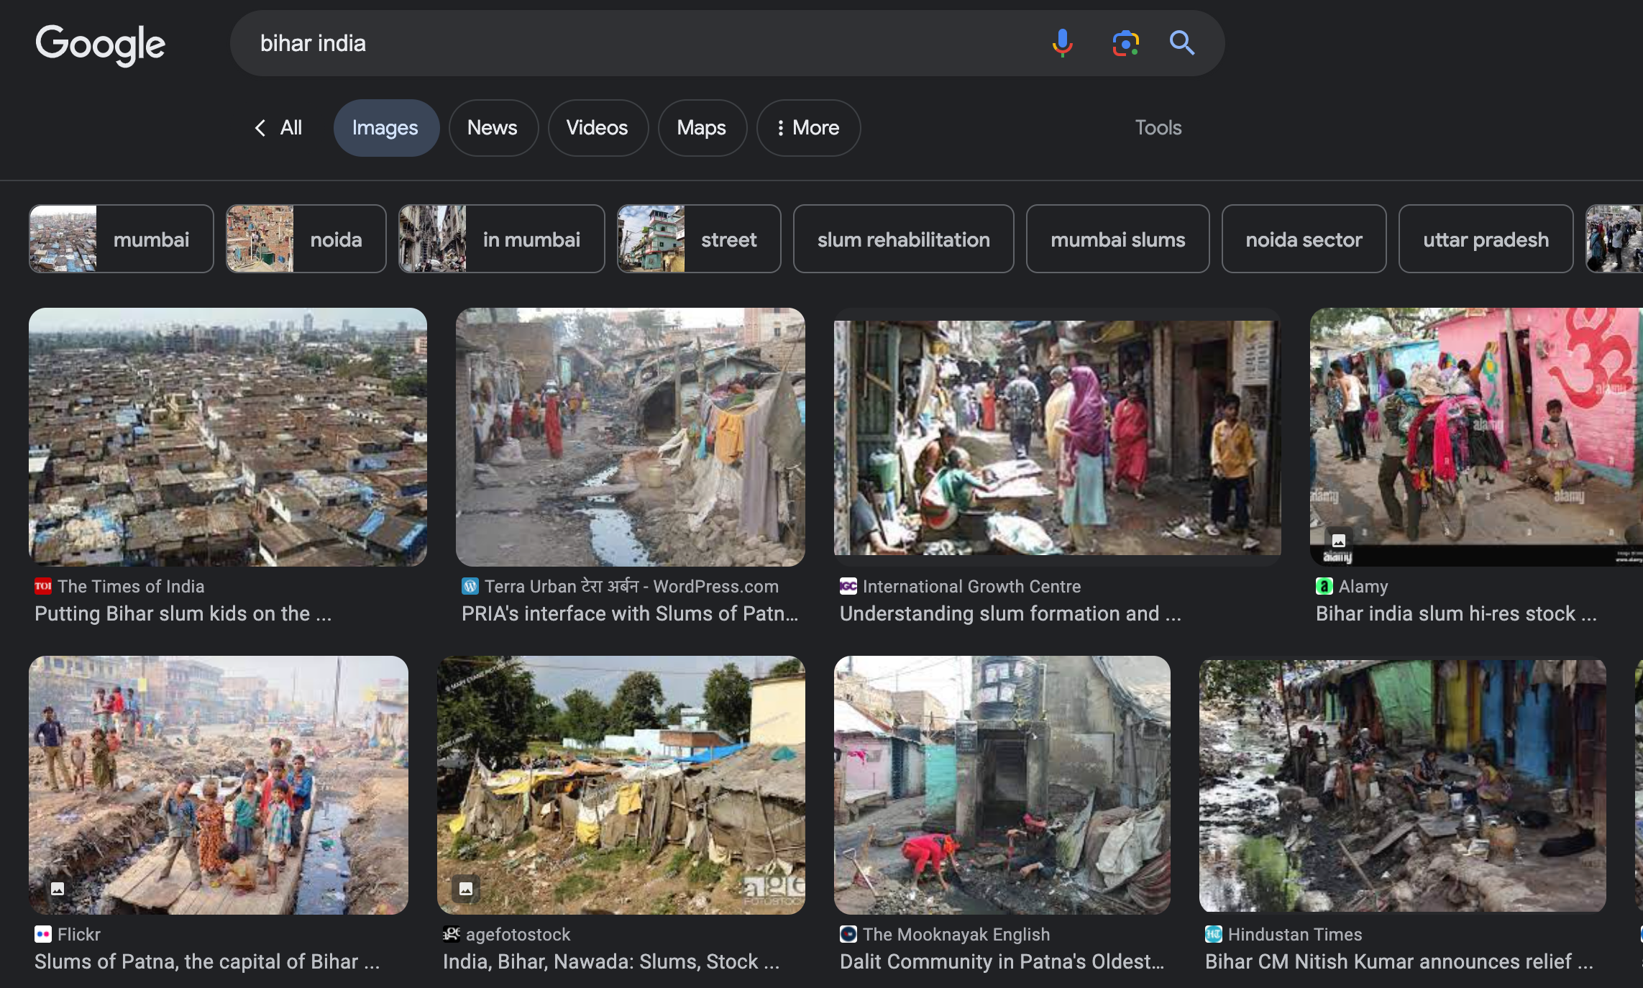Open the Videos tab
This screenshot has width=1643, height=988.
[x=597, y=128]
